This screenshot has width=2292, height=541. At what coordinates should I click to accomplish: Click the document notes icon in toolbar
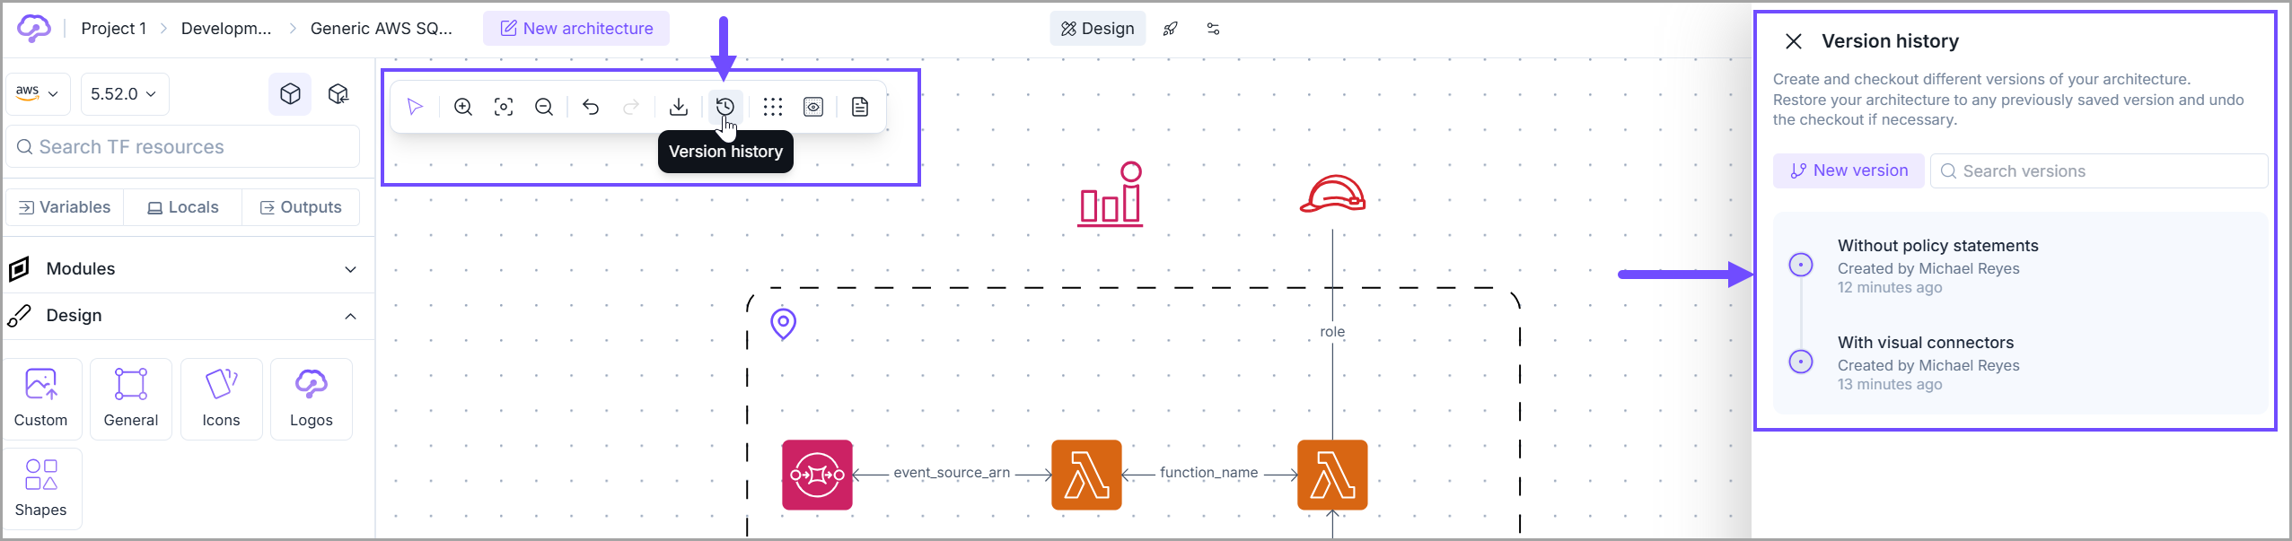859,108
